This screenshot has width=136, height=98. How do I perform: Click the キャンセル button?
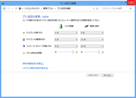click(x=107, y=75)
